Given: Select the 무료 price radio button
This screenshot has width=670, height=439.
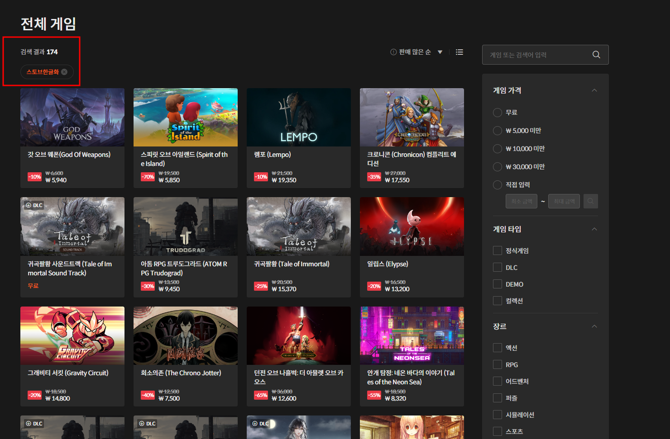Looking at the screenshot, I should tap(498, 113).
